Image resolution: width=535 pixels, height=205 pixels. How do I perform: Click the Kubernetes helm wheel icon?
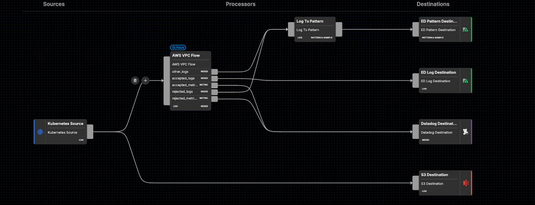(x=40, y=132)
